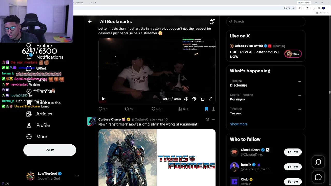Repost the tweet with 15 reposts
Viewport: 331px width, 186px height.
[129, 109]
